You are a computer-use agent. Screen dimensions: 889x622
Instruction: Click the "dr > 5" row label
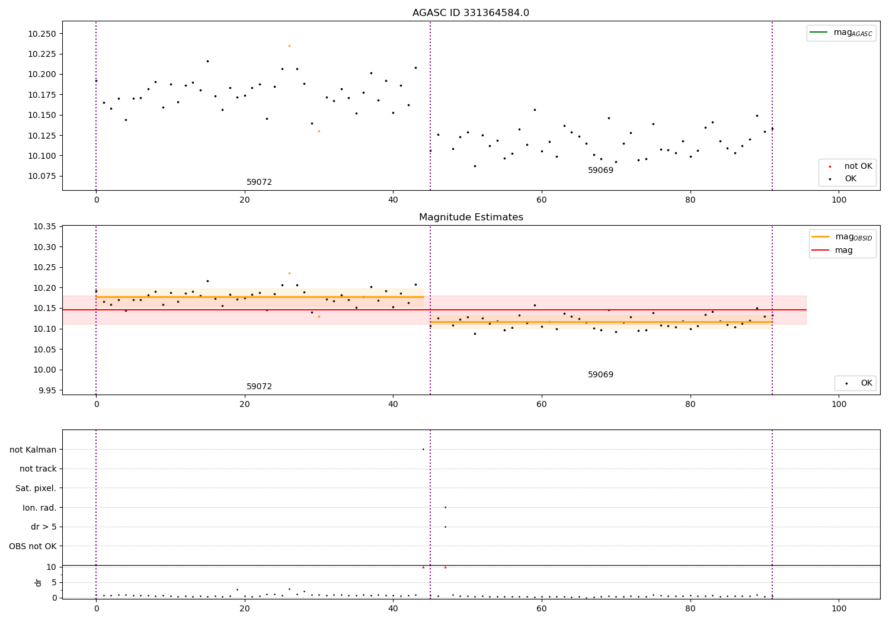tap(44, 527)
